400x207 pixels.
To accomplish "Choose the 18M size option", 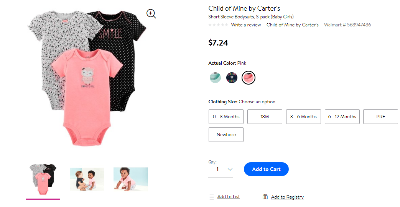I will [x=265, y=117].
